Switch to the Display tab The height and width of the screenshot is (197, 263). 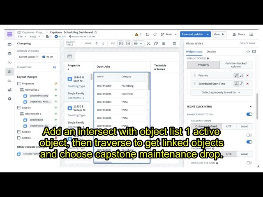click(211, 52)
